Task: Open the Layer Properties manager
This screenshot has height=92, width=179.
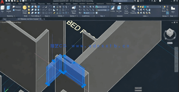Action: pos(133,10)
